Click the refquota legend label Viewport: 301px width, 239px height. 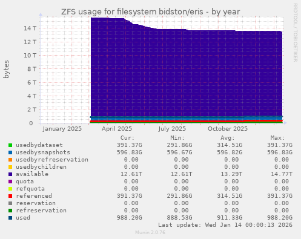[x=30, y=189]
